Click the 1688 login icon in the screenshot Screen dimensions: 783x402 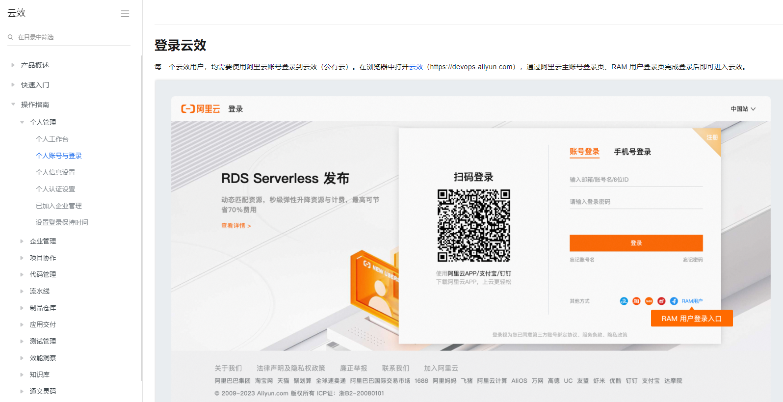pyautogui.click(x=649, y=301)
